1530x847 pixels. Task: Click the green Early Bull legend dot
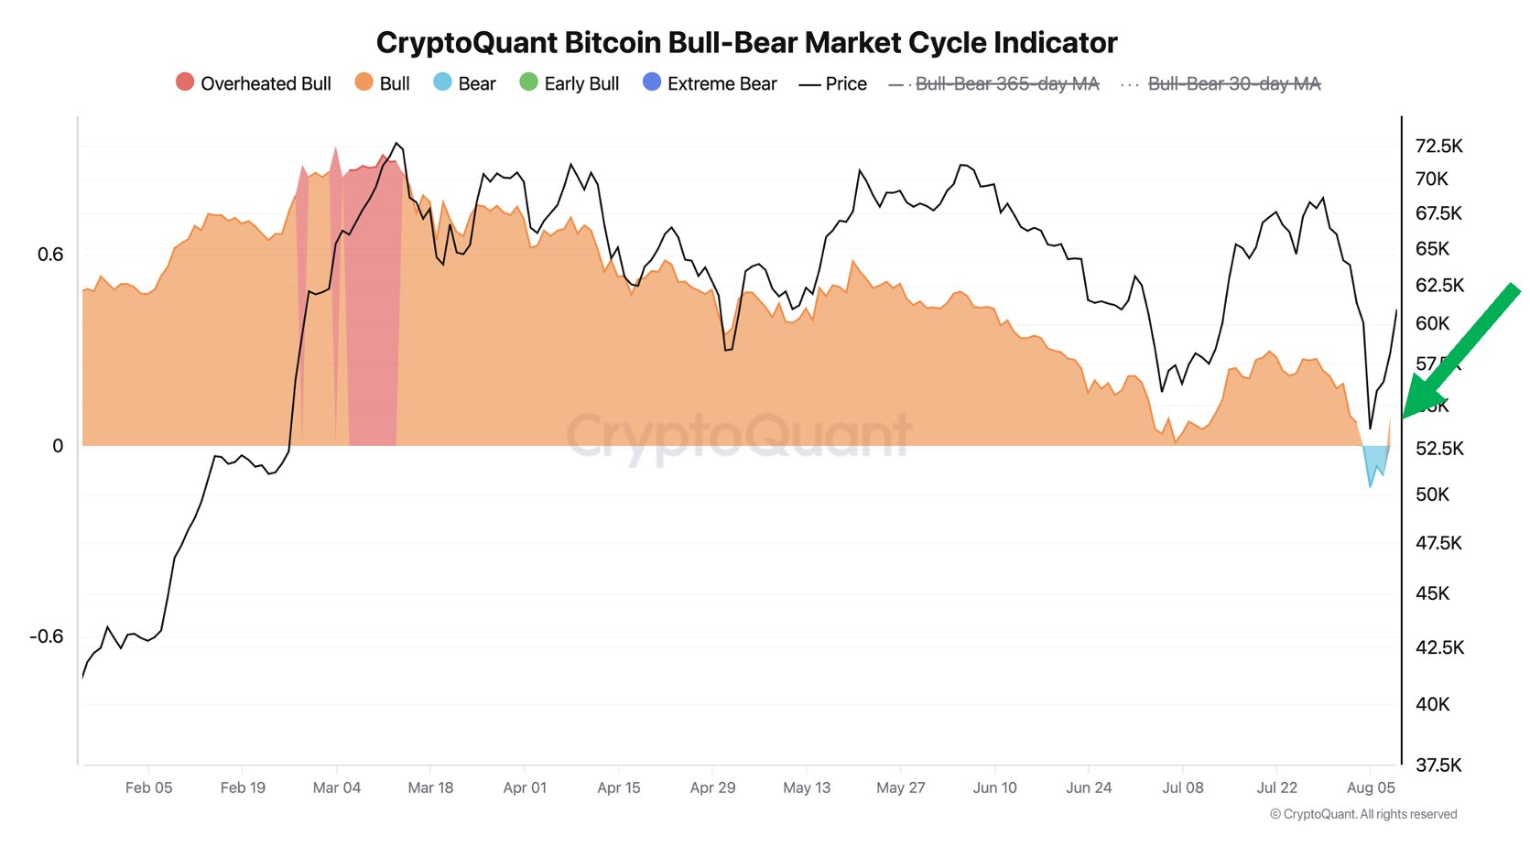point(528,82)
